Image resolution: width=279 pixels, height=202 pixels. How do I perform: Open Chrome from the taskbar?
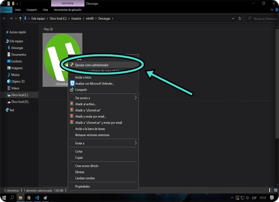(28, 198)
